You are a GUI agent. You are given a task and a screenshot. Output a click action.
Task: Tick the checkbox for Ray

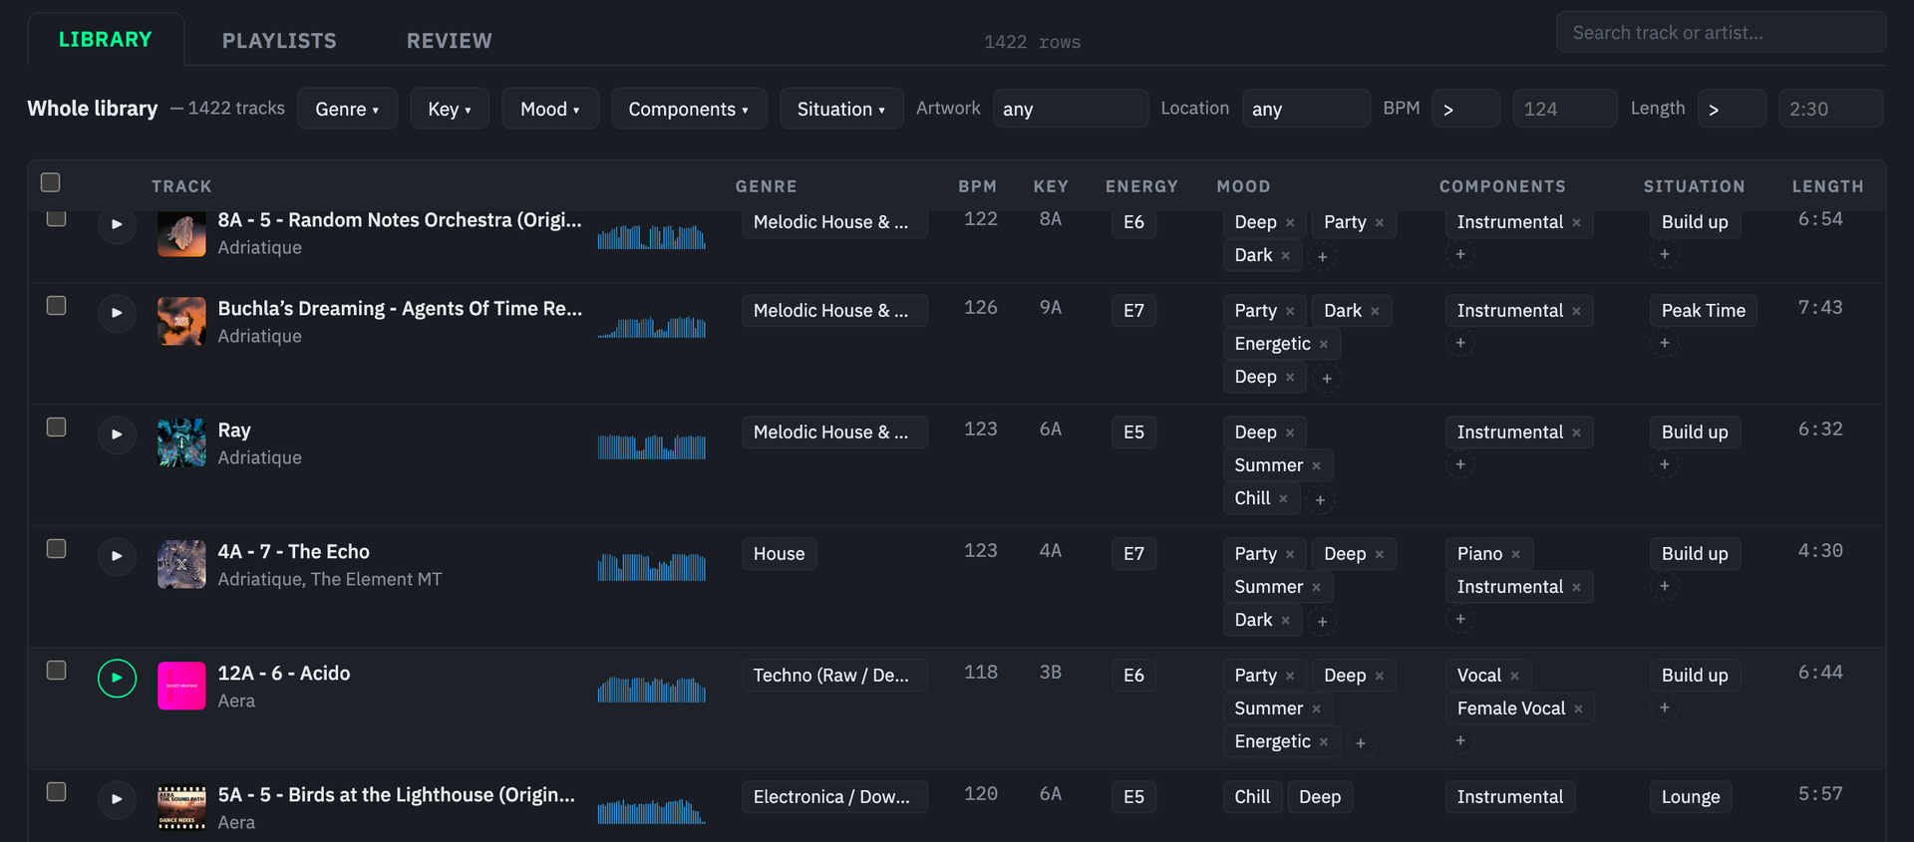[x=57, y=427]
